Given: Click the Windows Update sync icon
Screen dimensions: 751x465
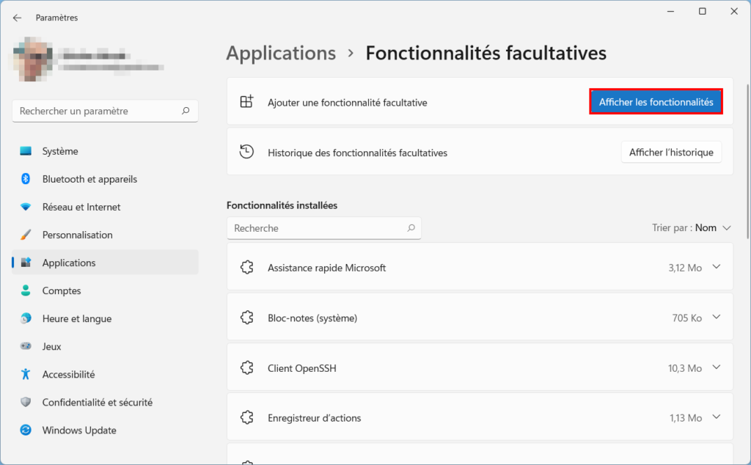Looking at the screenshot, I should pos(26,430).
